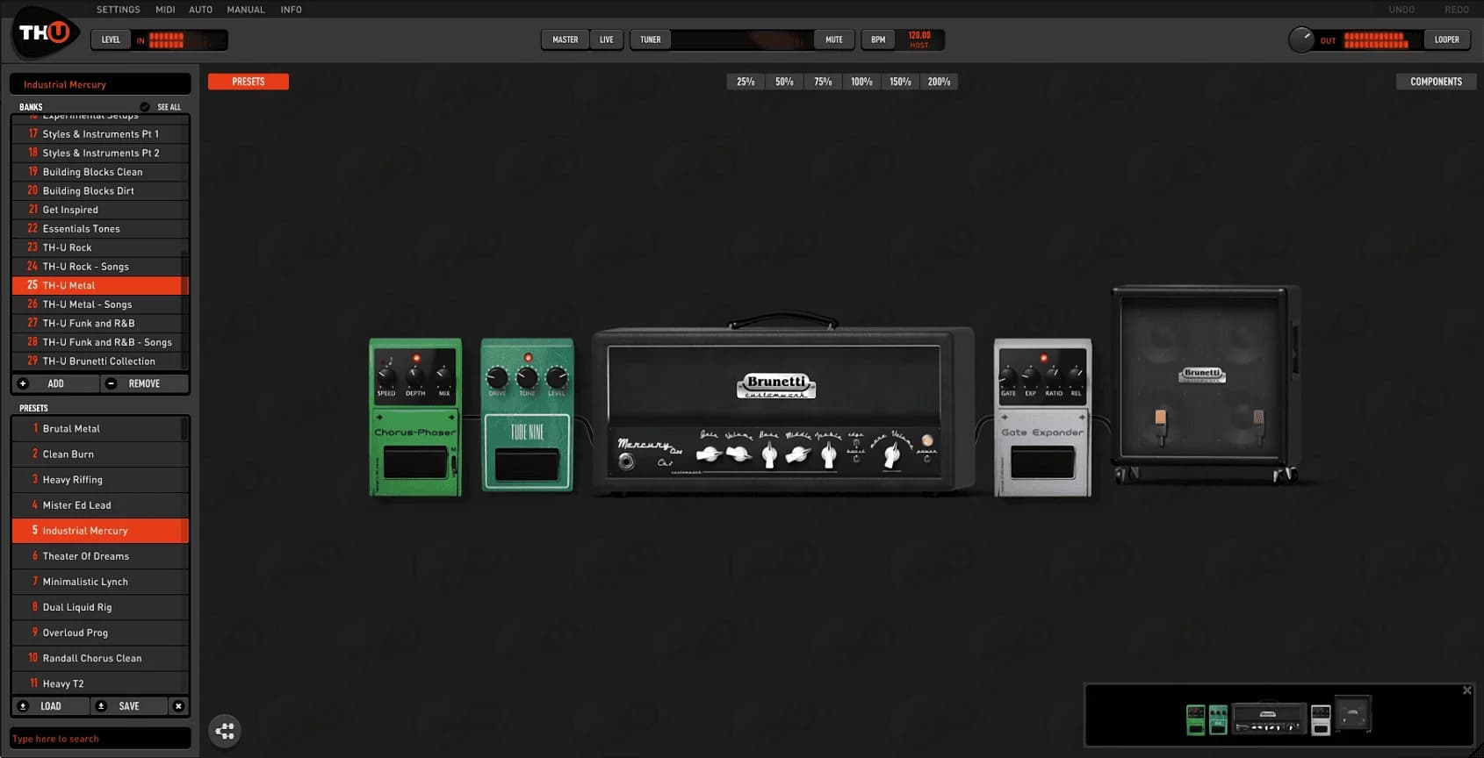Image resolution: width=1484 pixels, height=758 pixels.
Task: Set zoom to 150%
Action: pos(900,82)
